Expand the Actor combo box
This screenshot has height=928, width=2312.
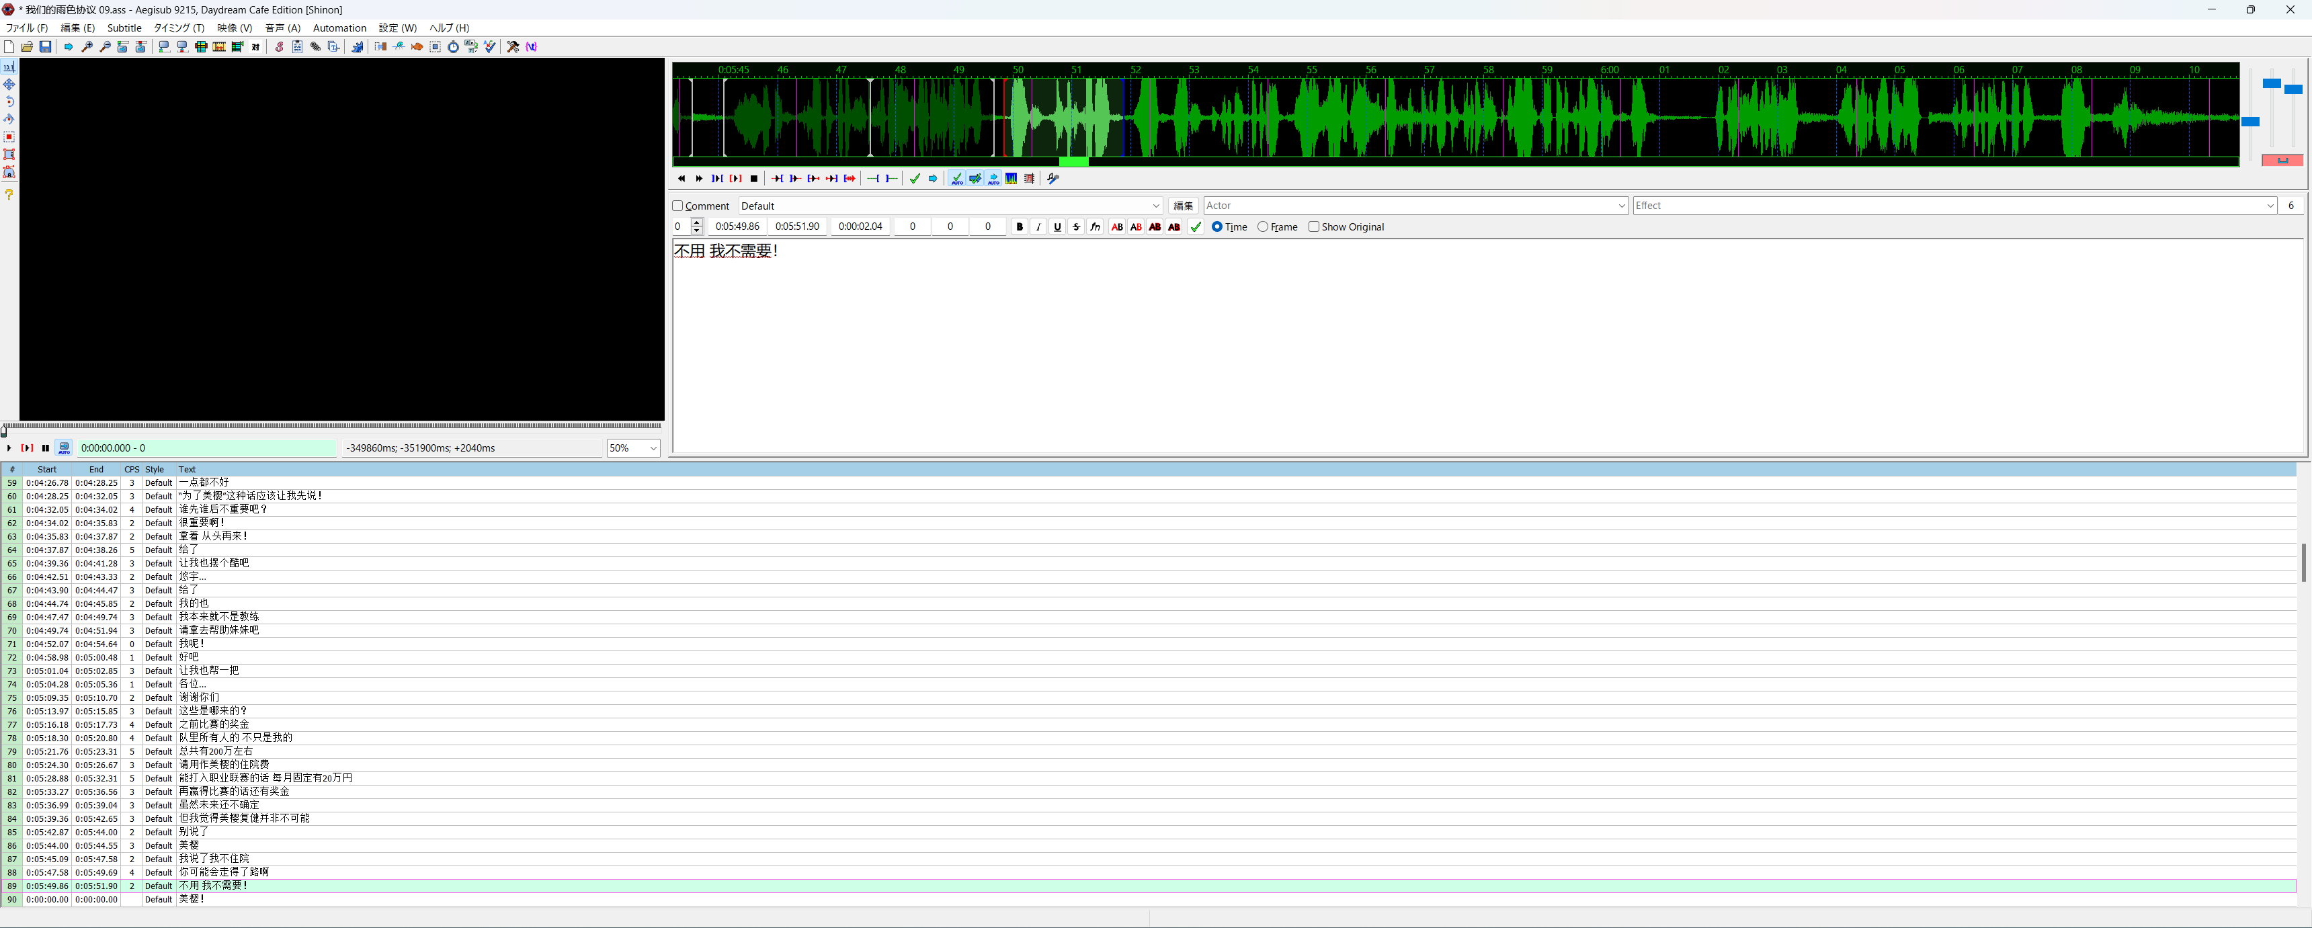pyautogui.click(x=1622, y=206)
